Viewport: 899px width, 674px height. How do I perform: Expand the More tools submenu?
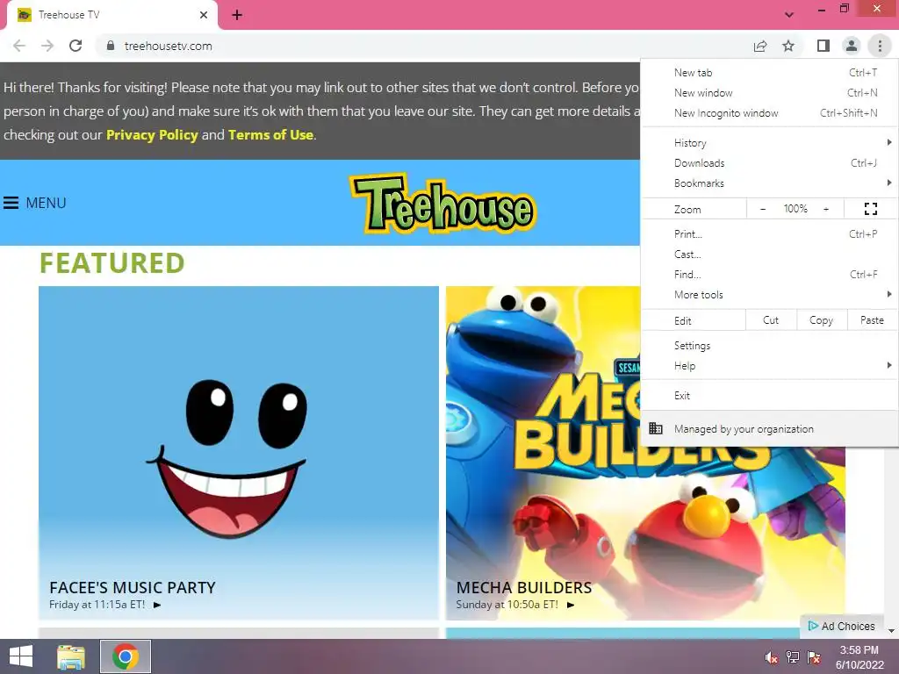[x=769, y=295]
